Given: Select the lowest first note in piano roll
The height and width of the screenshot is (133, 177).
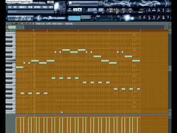Looking at the screenshot, I should [x=22, y=93].
